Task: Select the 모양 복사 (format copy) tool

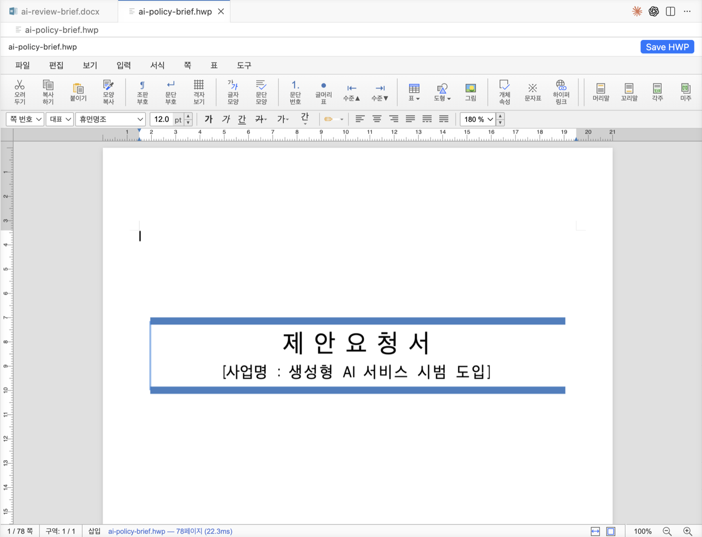Action: coord(108,91)
